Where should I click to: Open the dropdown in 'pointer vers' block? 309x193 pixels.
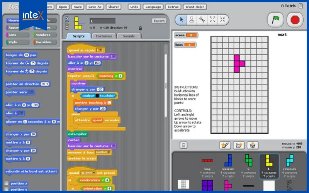31,92
